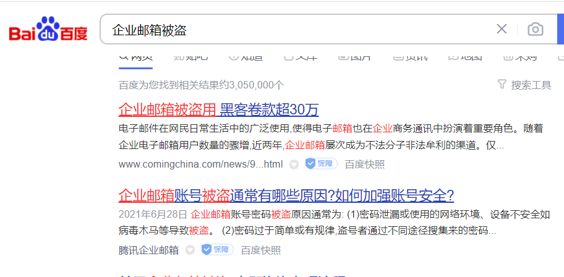Screen dimensions: 564x277
Task: Select the 网页 tab
Action: (135, 57)
